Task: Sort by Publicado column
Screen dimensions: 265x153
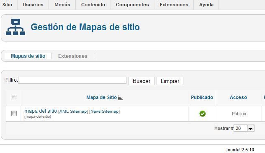Action: (202, 97)
